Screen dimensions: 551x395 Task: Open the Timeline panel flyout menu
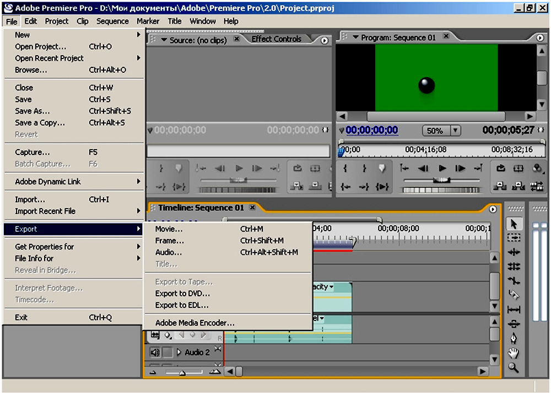(493, 209)
